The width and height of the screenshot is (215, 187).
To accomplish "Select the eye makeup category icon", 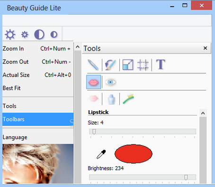I will 110,82.
